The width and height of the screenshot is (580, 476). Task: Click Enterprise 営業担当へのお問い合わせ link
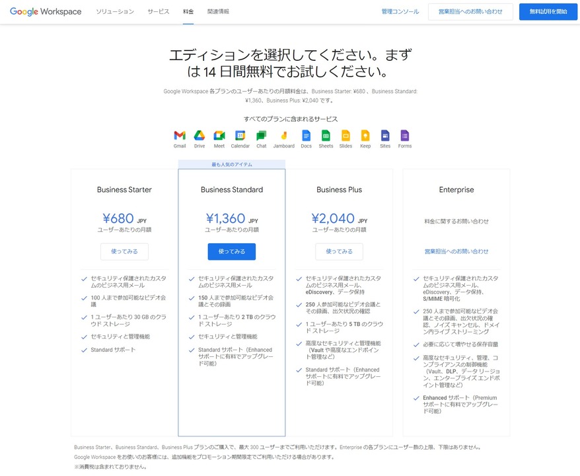click(456, 251)
